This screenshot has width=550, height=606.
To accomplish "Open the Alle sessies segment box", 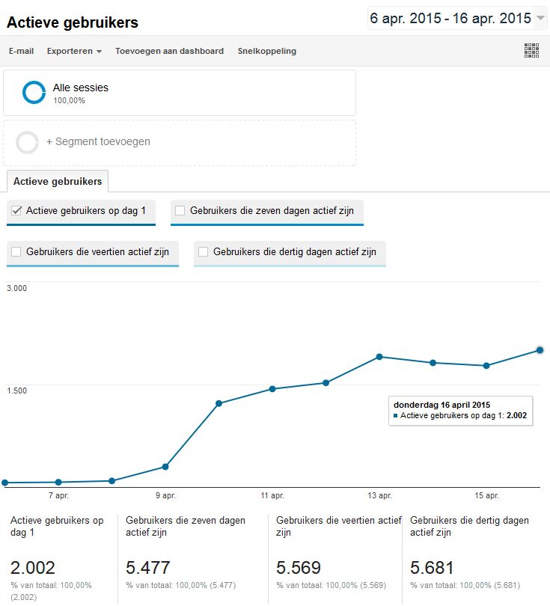I will [x=180, y=93].
